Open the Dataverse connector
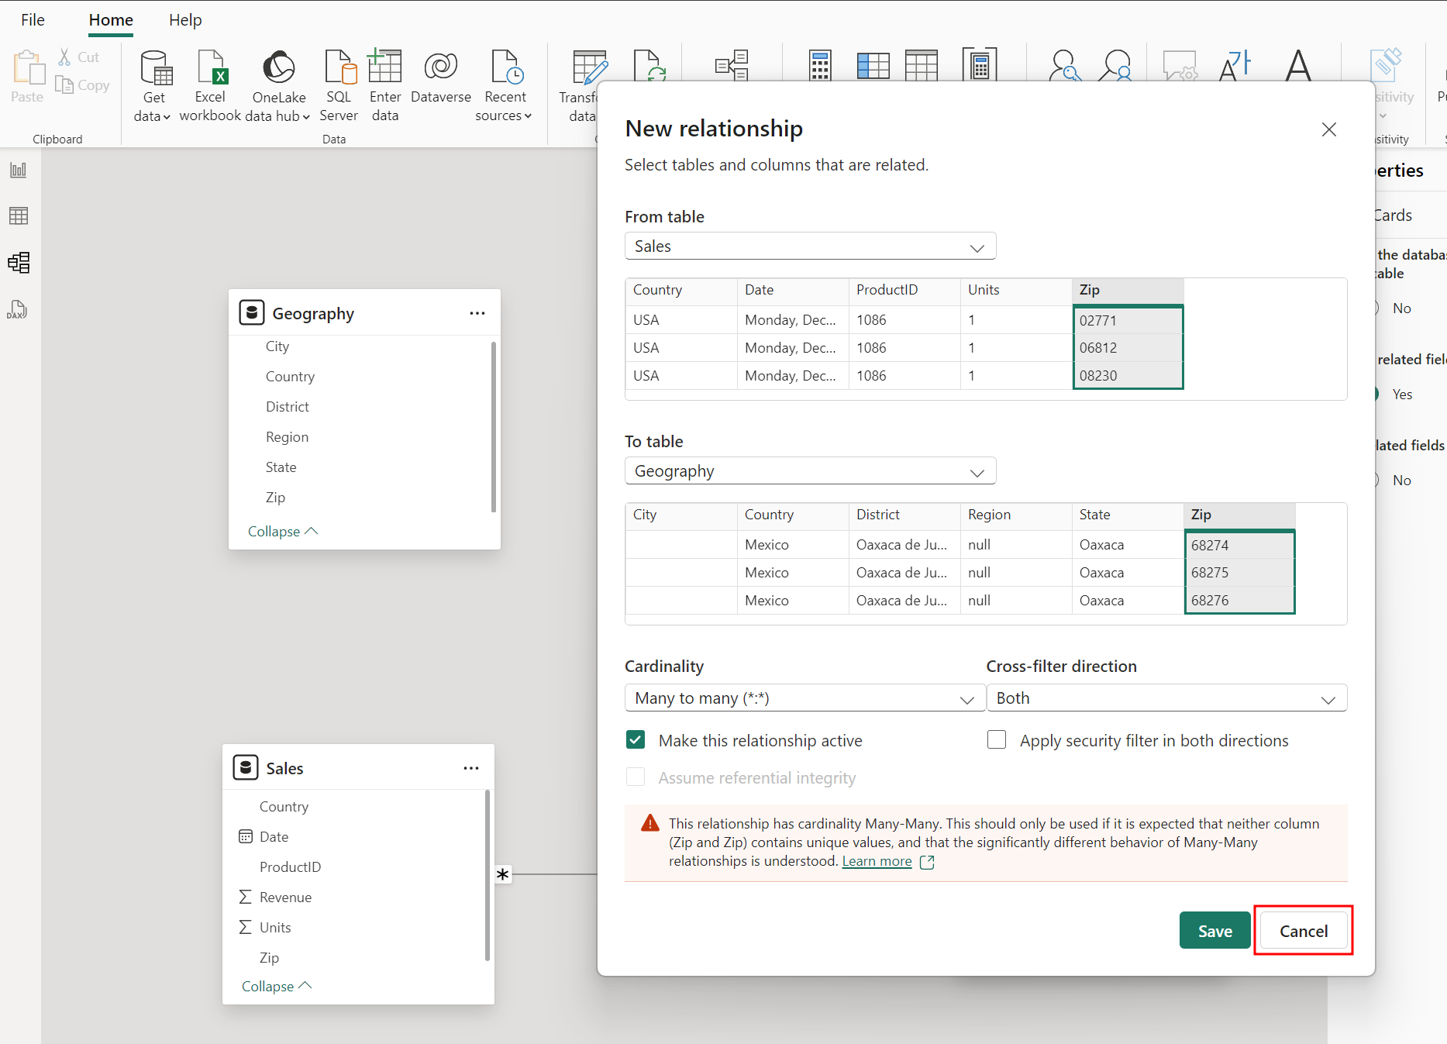Image resolution: width=1447 pixels, height=1044 pixels. (x=440, y=78)
